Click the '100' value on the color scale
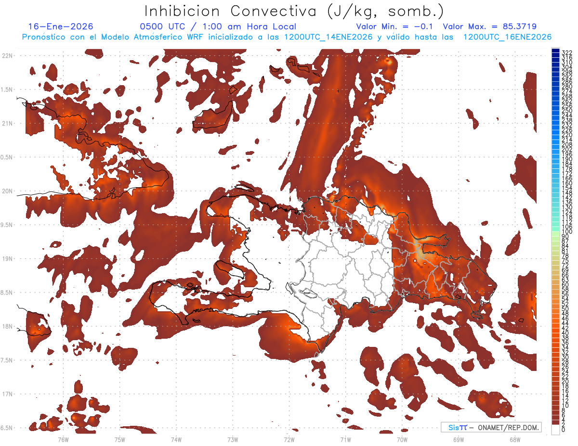The image size is (578, 446). tap(567, 232)
